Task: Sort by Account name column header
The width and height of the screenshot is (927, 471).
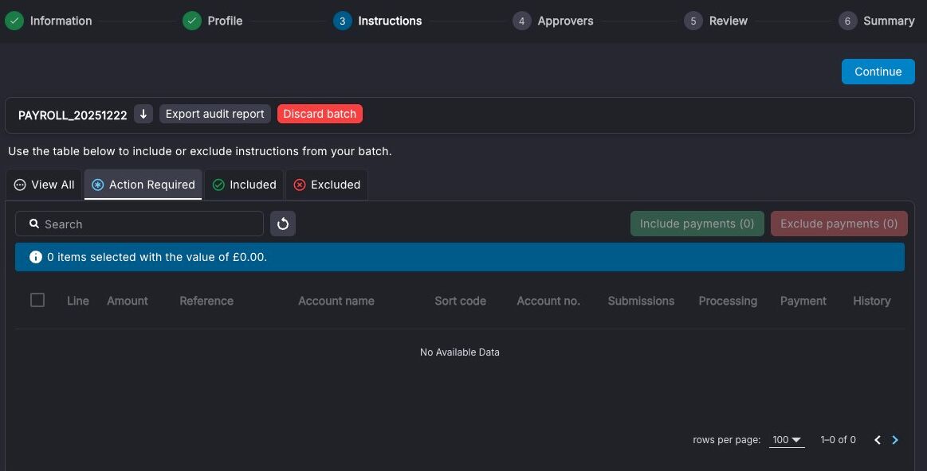Action: 336,301
